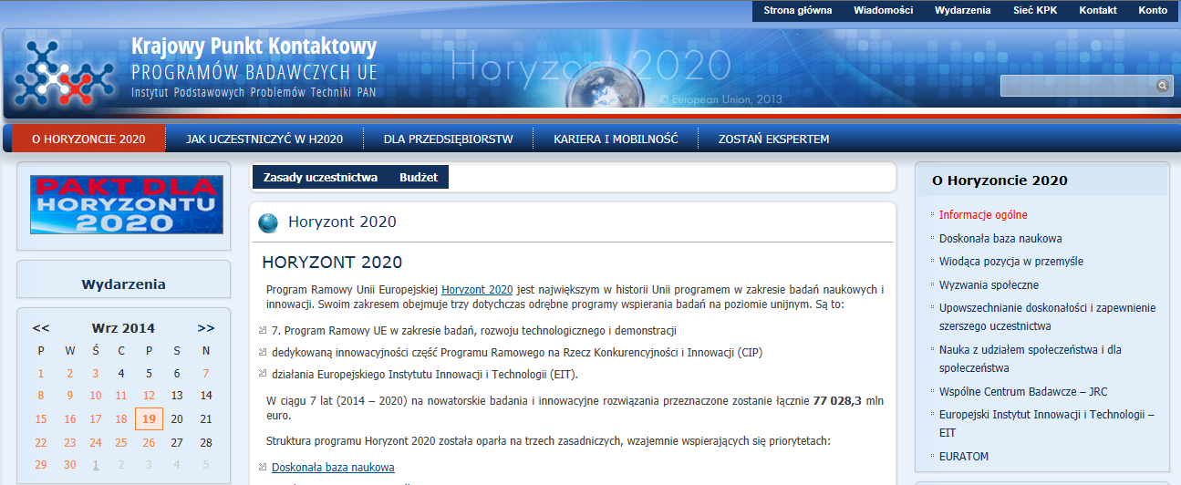Open Doskonała baza naukowa sidebar link
The height and width of the screenshot is (485, 1181).
tap(1000, 239)
